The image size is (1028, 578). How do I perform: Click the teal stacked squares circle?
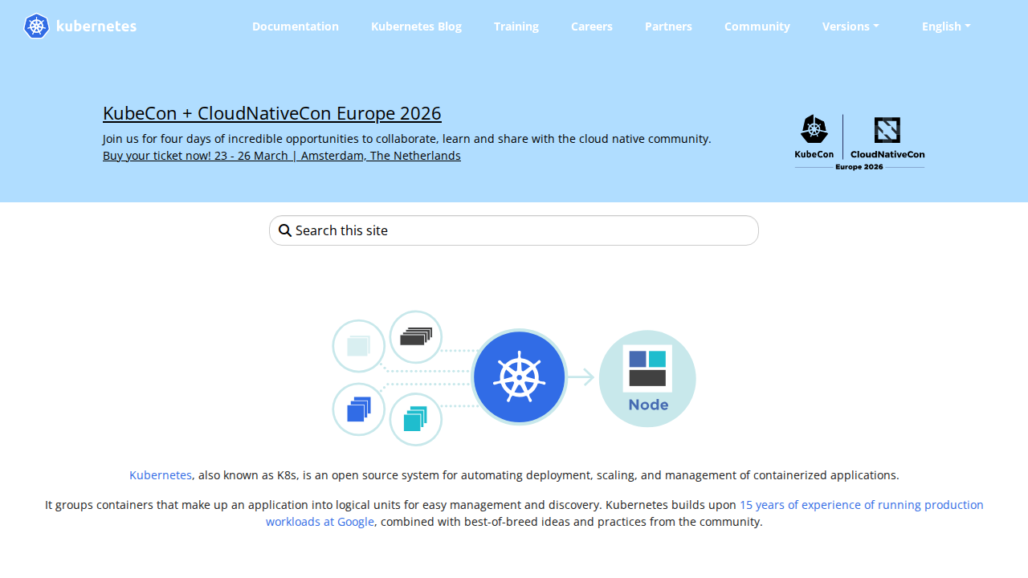coord(416,419)
